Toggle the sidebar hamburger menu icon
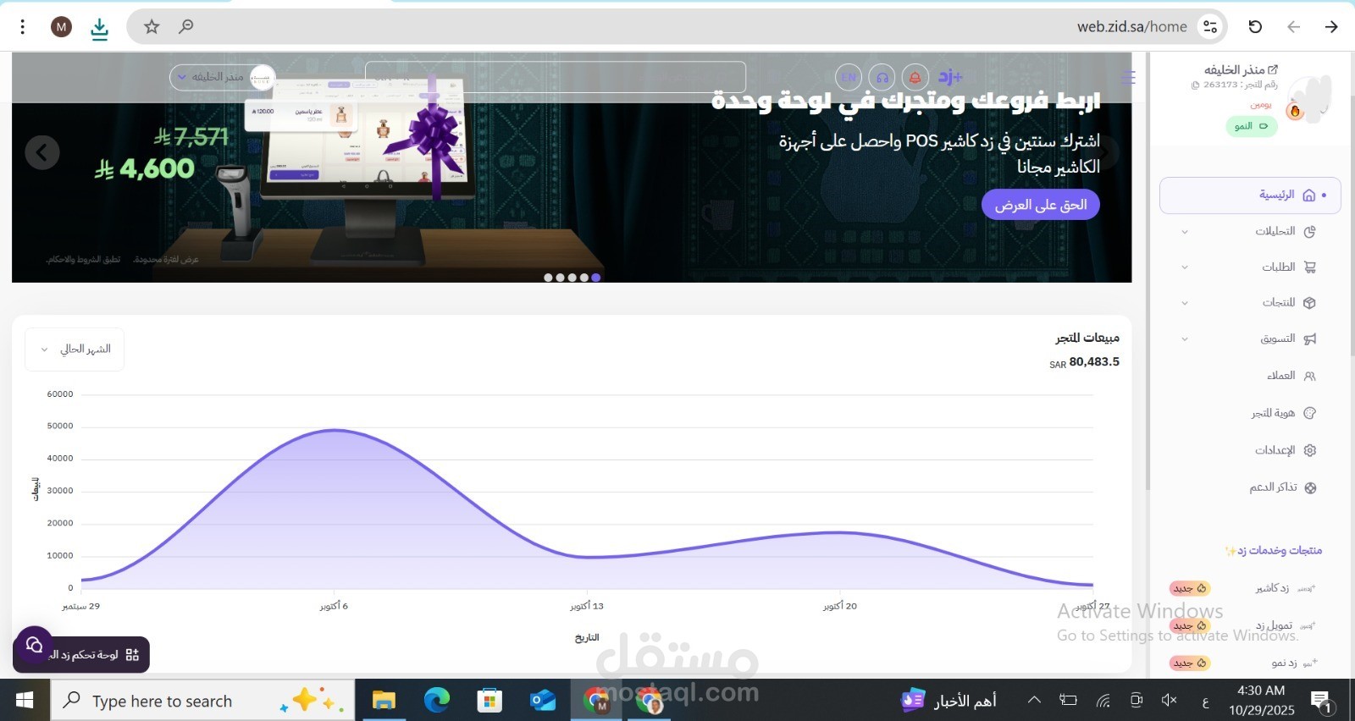This screenshot has height=721, width=1355. [1128, 77]
